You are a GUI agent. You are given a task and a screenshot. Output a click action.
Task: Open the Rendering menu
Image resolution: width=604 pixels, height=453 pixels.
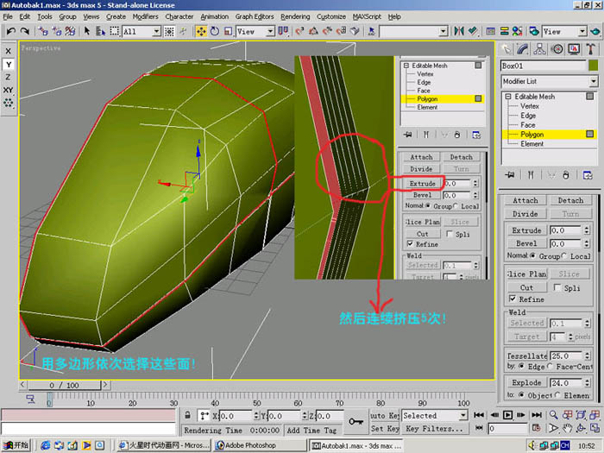(x=295, y=16)
